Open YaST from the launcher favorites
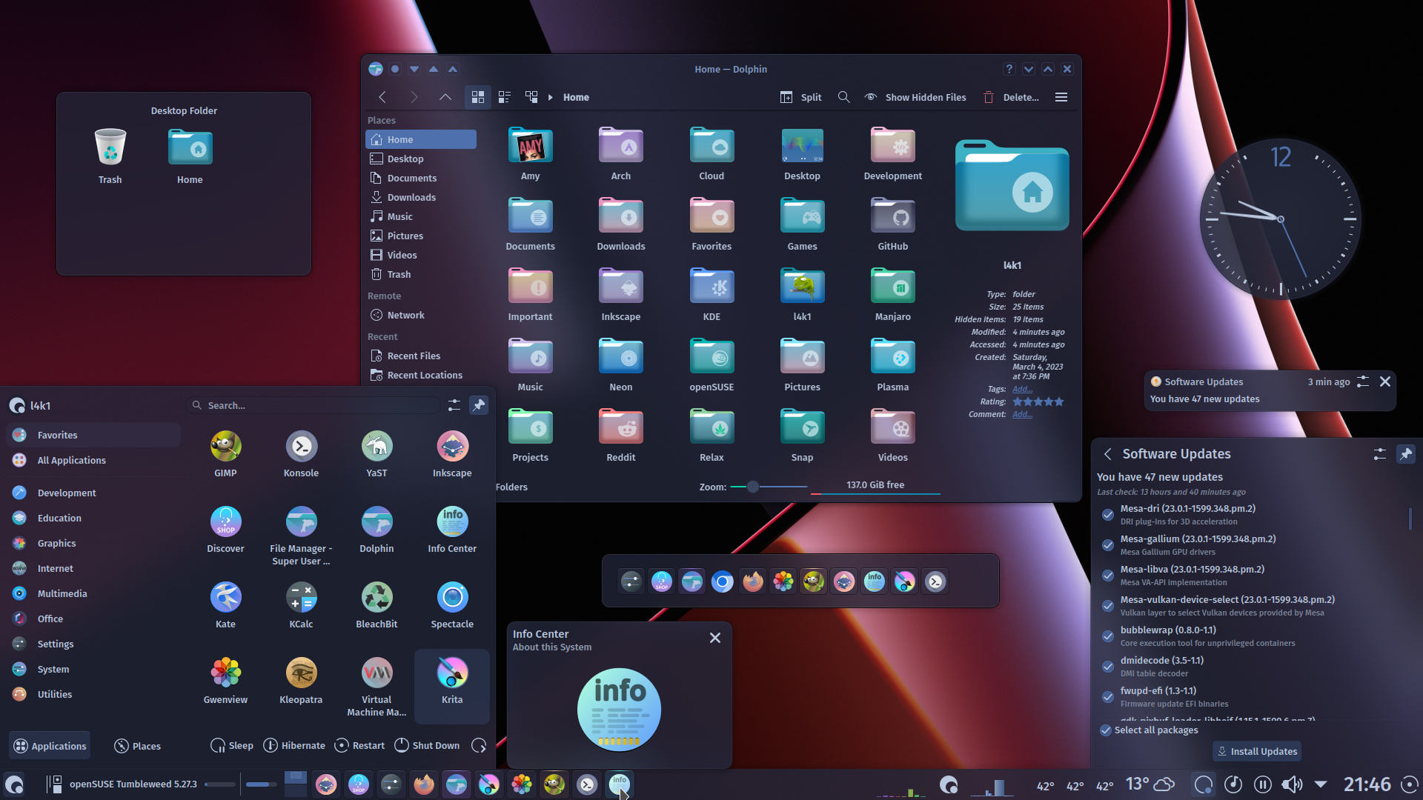This screenshot has width=1423, height=800. (x=377, y=453)
